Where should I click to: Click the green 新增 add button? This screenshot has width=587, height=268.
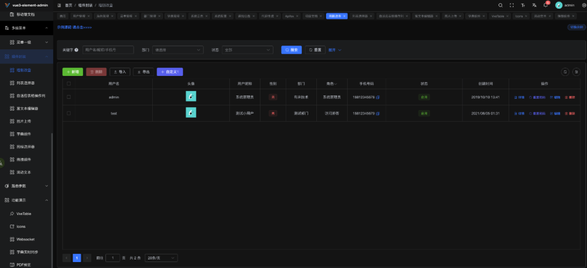point(73,72)
